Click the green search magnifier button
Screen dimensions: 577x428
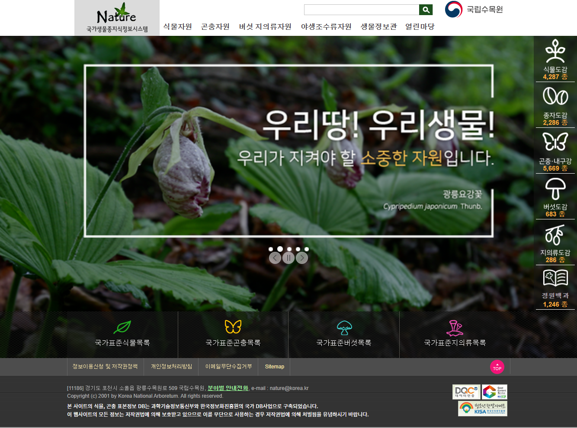[x=426, y=10]
